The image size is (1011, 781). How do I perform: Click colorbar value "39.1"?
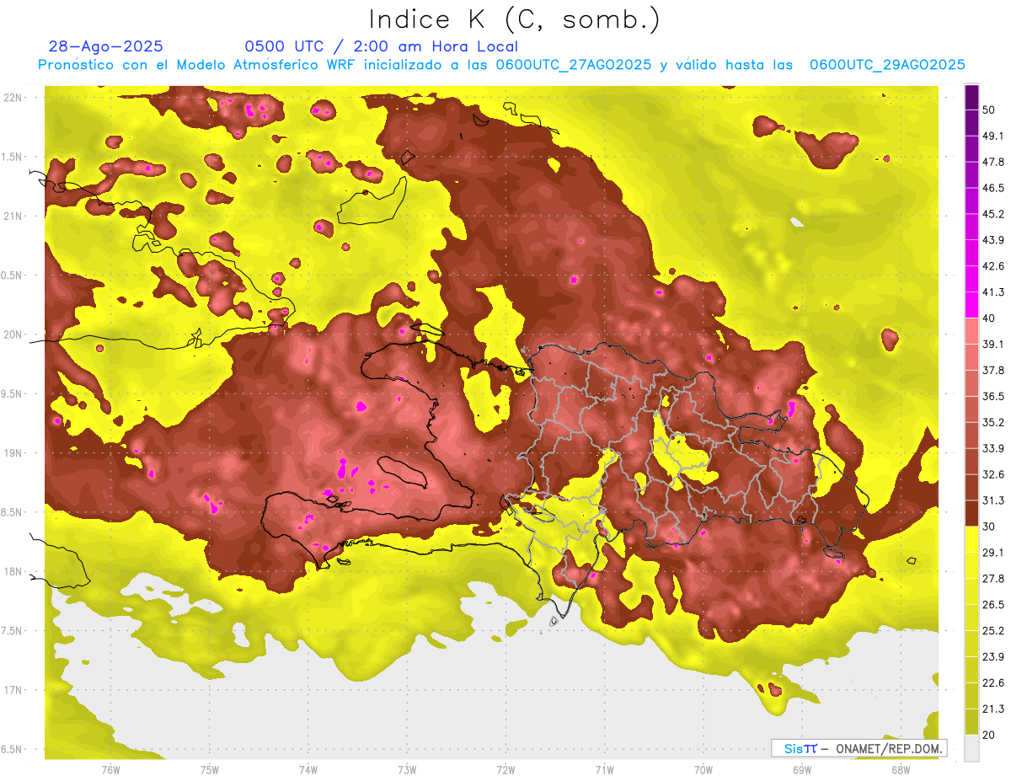click(x=993, y=345)
